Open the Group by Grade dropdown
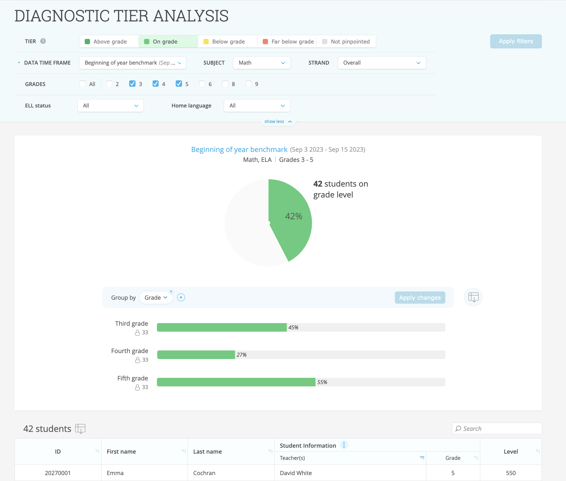 pos(156,297)
